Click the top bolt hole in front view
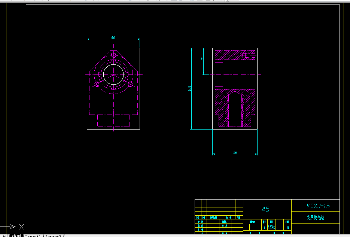 point(114,55)
